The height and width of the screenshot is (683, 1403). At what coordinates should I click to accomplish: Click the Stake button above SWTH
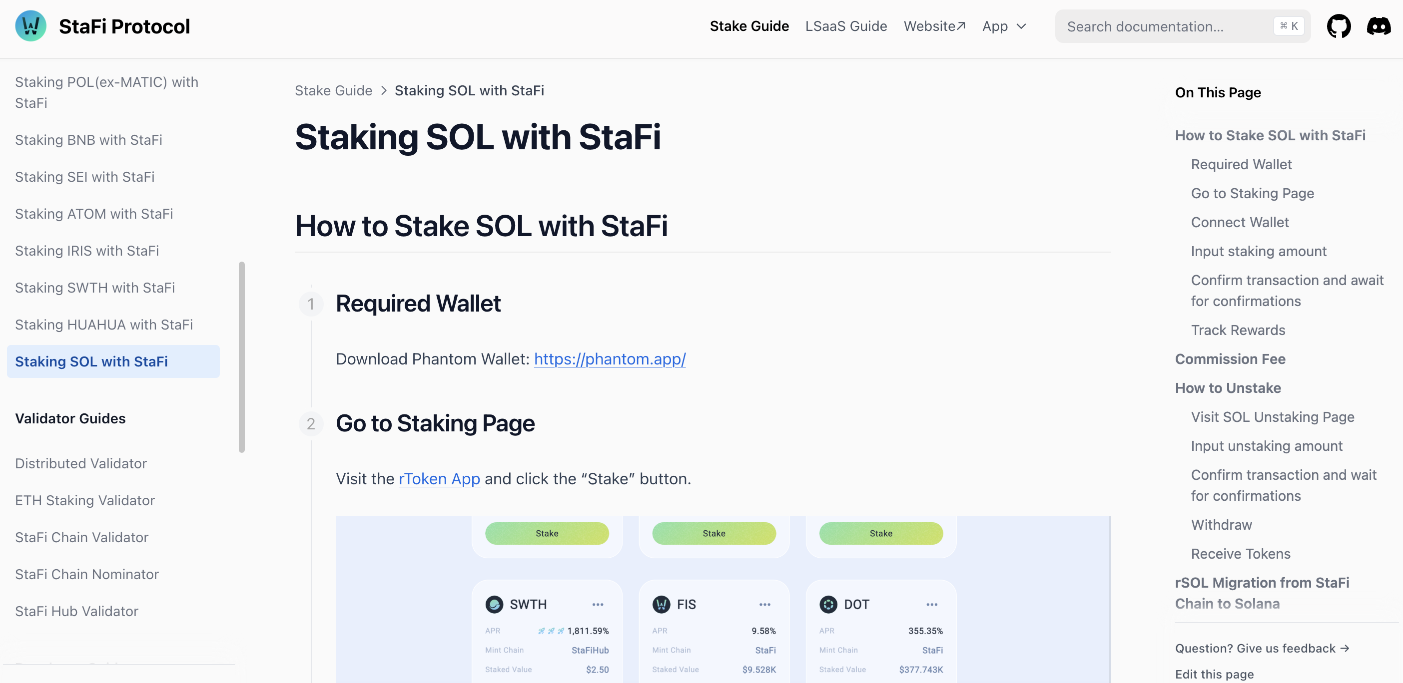(x=546, y=533)
